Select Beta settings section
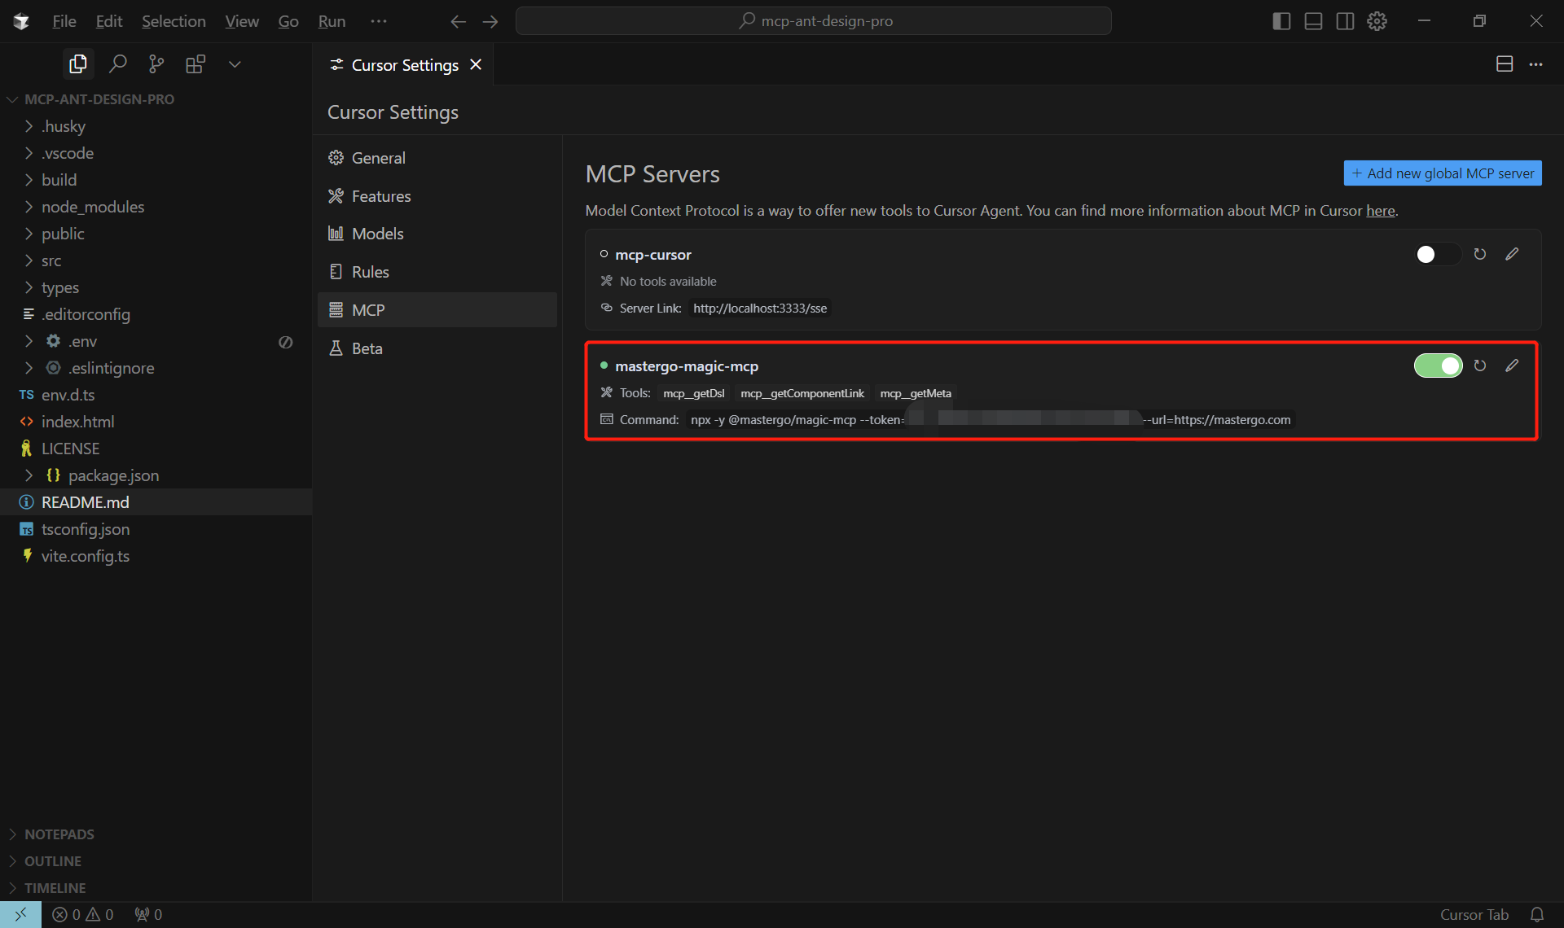Screen dimensions: 1564x928 coord(437,348)
